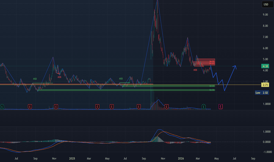Click the 7.00 price axis label

[265, 37]
